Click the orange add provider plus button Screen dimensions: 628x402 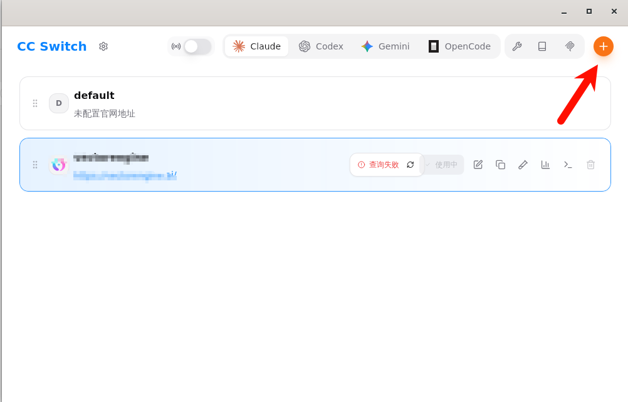click(x=603, y=46)
